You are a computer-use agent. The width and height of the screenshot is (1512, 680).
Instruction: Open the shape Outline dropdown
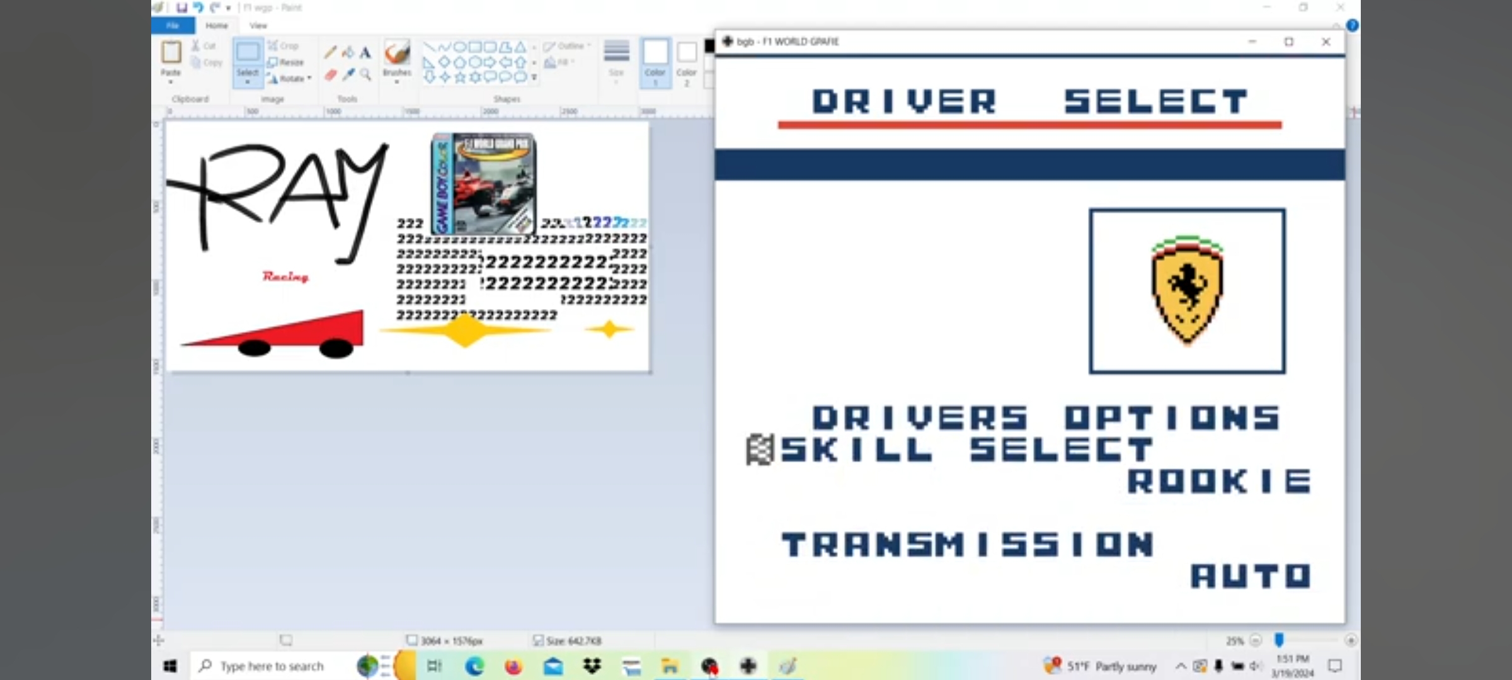click(567, 46)
